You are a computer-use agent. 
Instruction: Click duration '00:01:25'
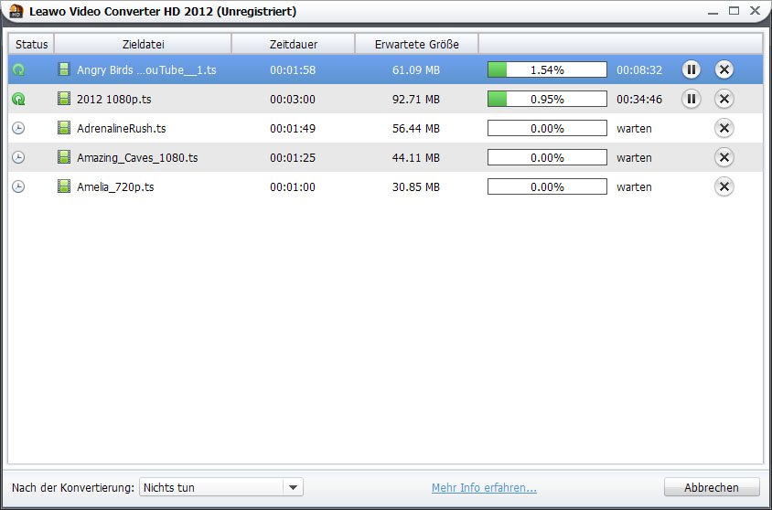[x=293, y=157]
